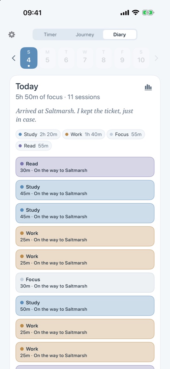Open the 50m Study session entry
This screenshot has width=170, height=369.
(85, 306)
